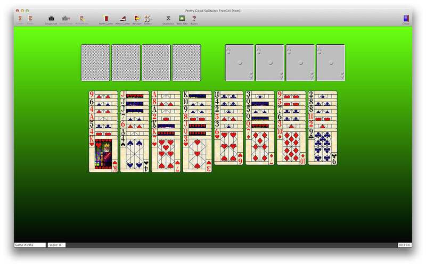Click the Next Game toolbar icon
This screenshot has width=426, height=266.
coord(122,20)
